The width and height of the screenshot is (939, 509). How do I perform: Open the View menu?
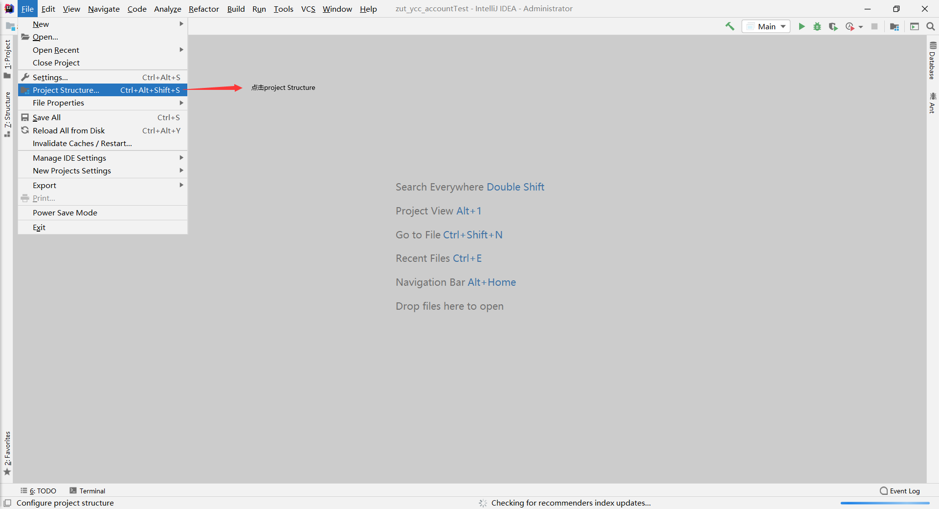tap(71, 9)
